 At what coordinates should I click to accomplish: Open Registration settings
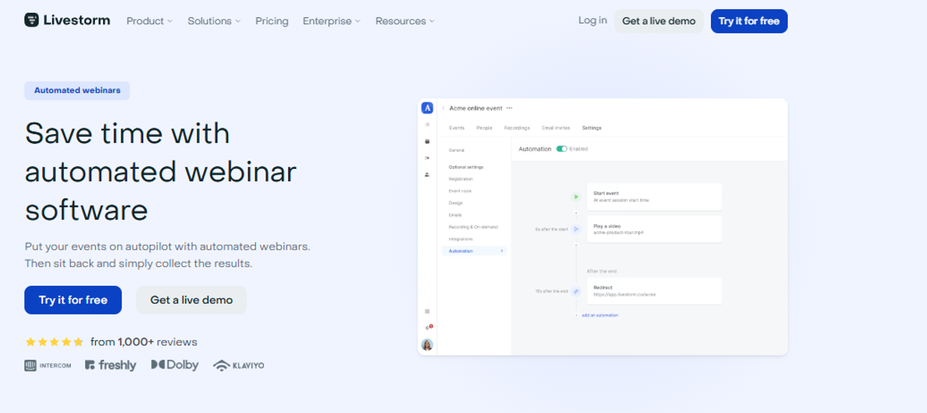point(461,179)
